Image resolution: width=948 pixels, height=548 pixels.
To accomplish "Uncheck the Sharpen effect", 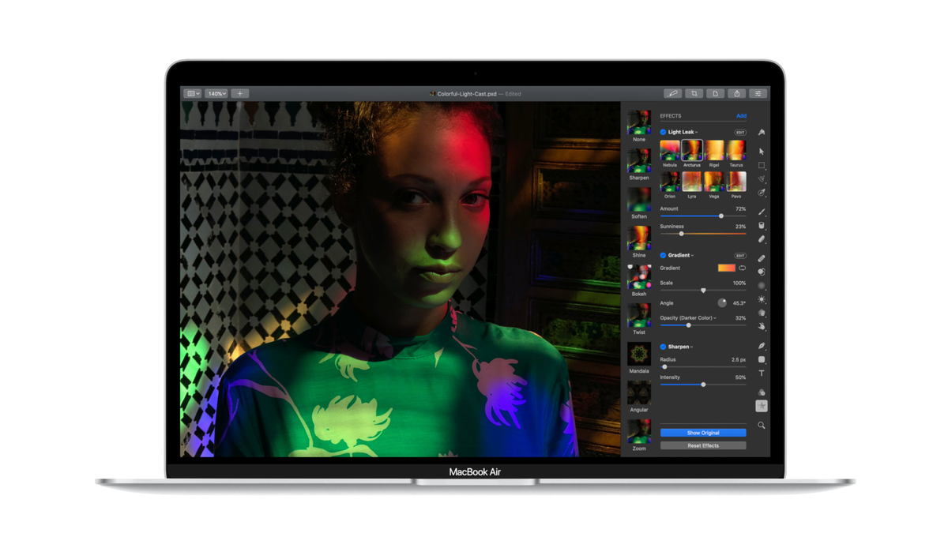I will tap(663, 347).
